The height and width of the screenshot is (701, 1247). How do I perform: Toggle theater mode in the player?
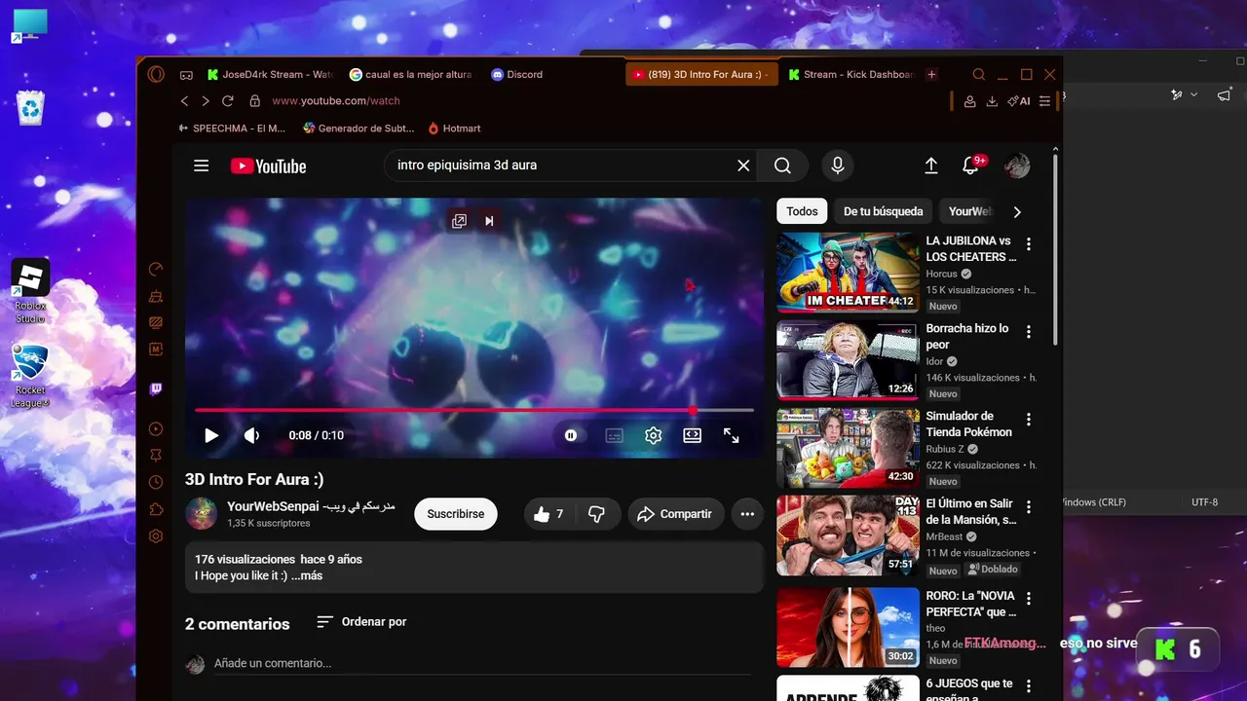[693, 436]
